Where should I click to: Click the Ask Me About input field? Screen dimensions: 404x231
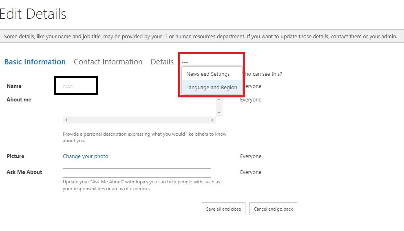point(137,173)
